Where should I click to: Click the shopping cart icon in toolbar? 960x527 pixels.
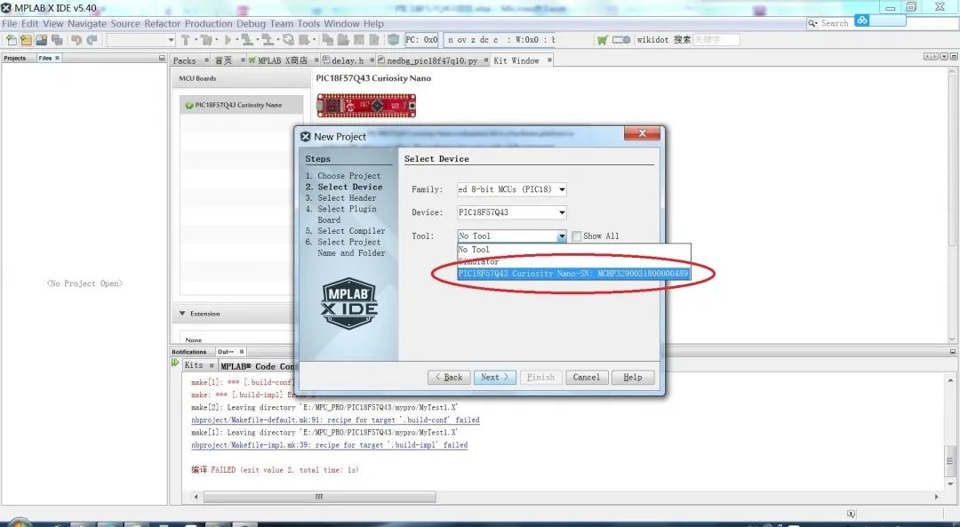(x=603, y=40)
